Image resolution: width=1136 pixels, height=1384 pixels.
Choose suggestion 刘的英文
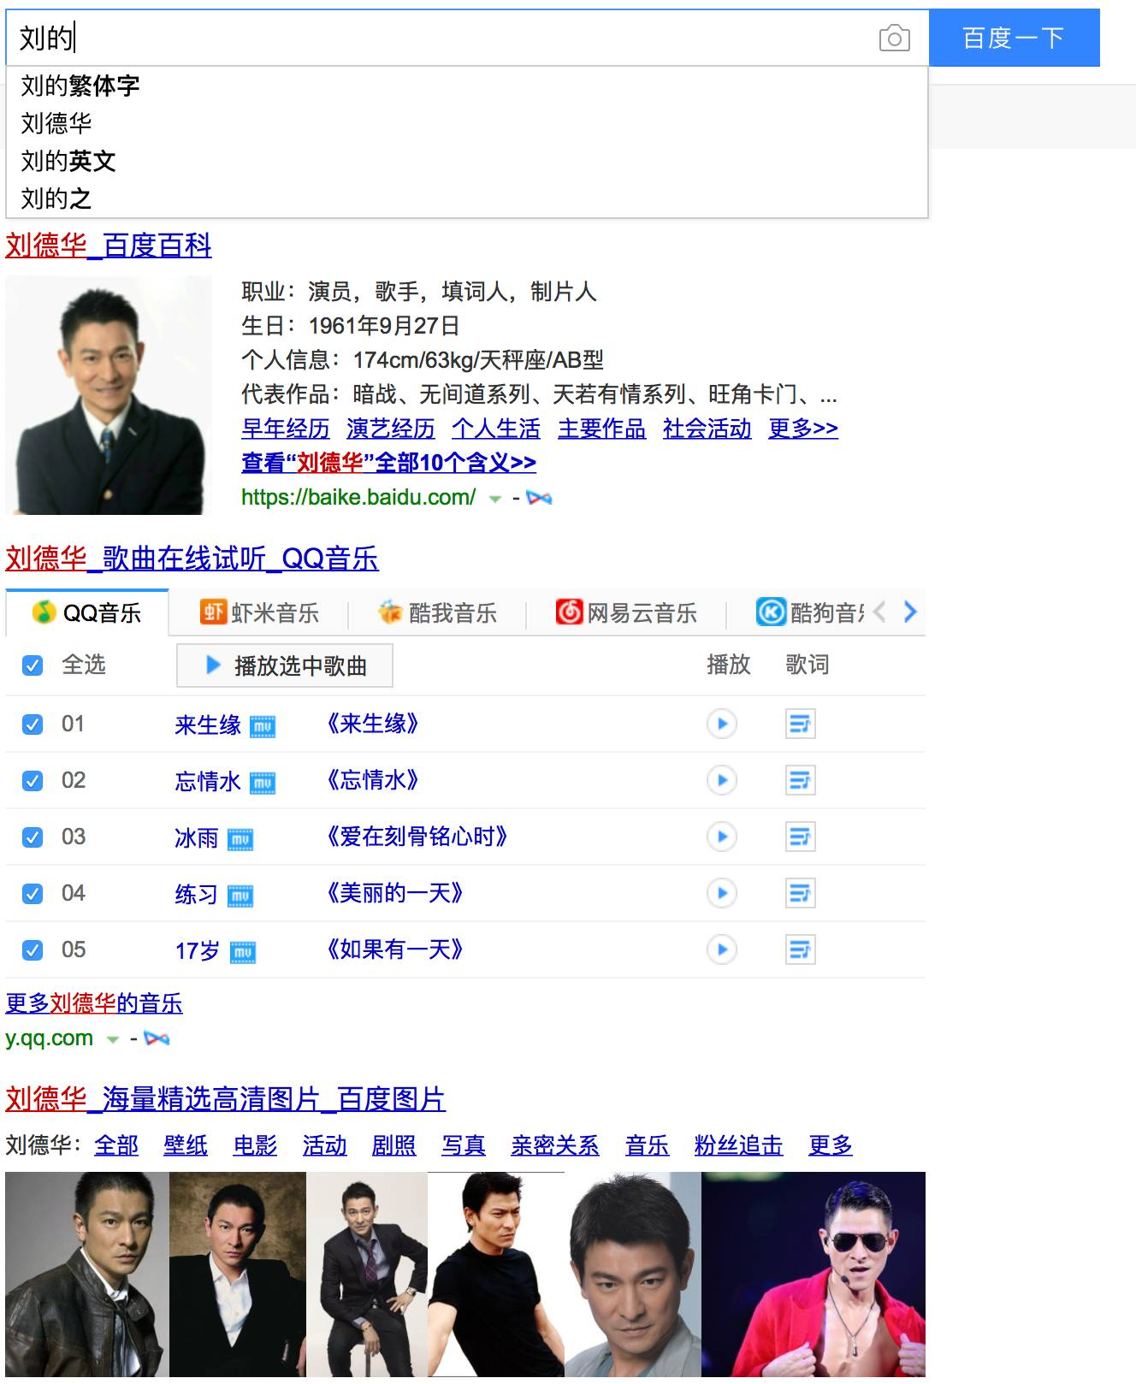466,161
